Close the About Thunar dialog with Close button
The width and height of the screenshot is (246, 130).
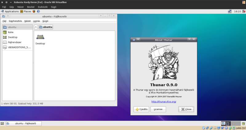pos(186,109)
